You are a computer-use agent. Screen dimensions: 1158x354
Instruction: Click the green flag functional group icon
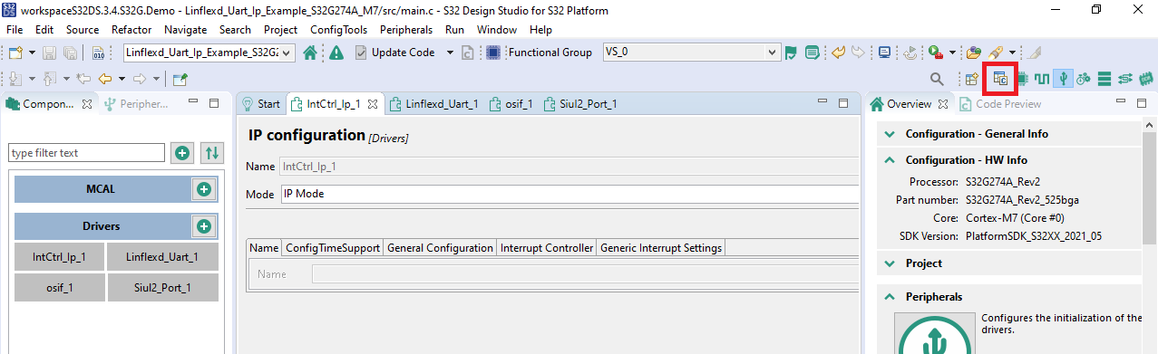click(x=791, y=53)
